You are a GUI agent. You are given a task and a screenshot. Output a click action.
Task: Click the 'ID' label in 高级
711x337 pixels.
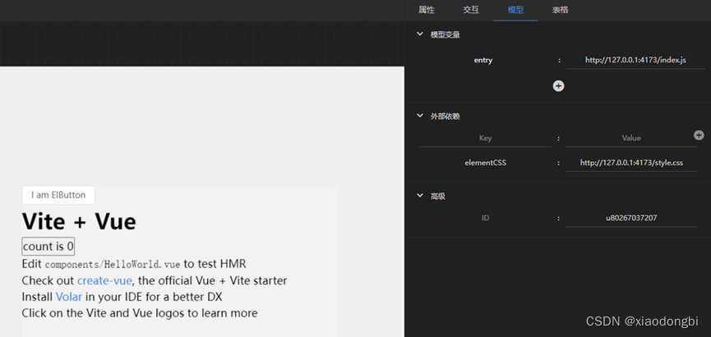485,218
